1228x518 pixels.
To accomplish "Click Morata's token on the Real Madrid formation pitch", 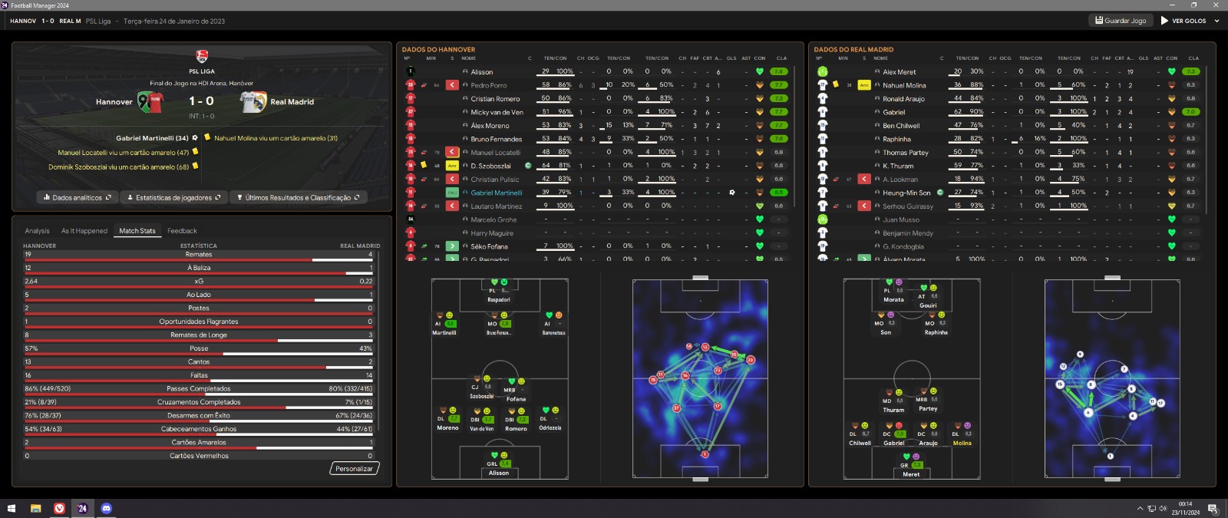I will [x=893, y=291].
